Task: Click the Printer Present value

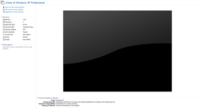Action: click(25, 37)
